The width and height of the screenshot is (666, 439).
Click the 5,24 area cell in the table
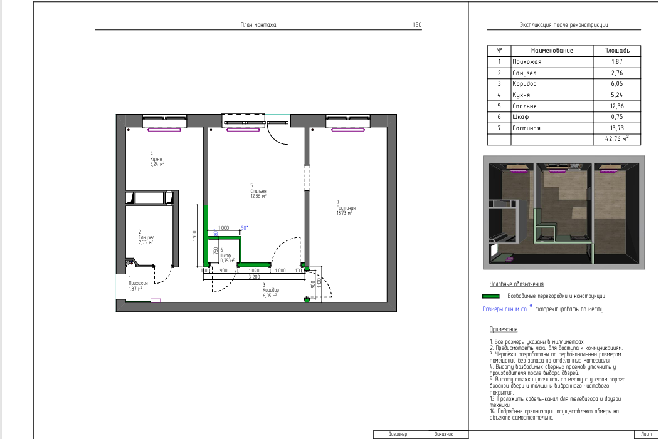(616, 95)
